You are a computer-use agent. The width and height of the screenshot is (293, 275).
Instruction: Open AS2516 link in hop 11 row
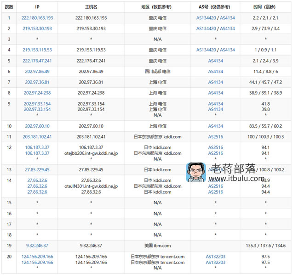click(216, 137)
